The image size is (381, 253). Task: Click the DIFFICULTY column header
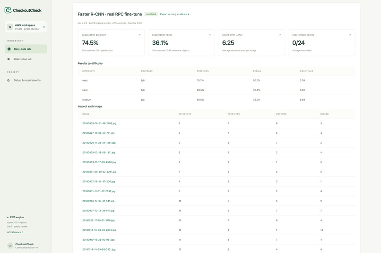(x=89, y=71)
